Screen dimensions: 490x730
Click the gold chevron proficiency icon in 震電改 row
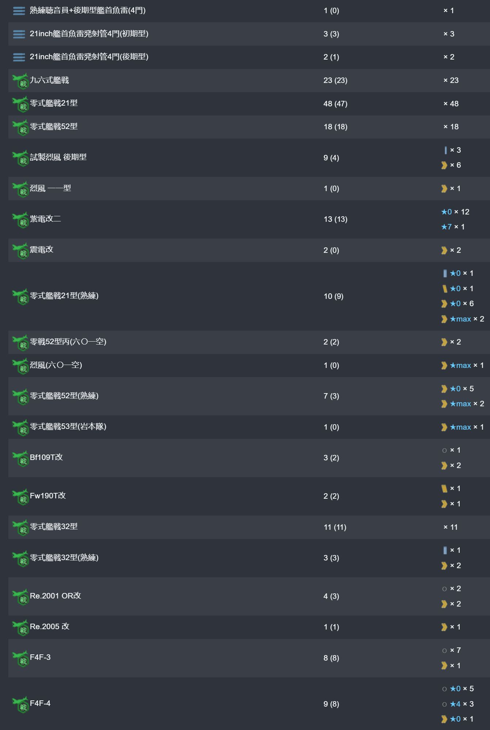[444, 250]
